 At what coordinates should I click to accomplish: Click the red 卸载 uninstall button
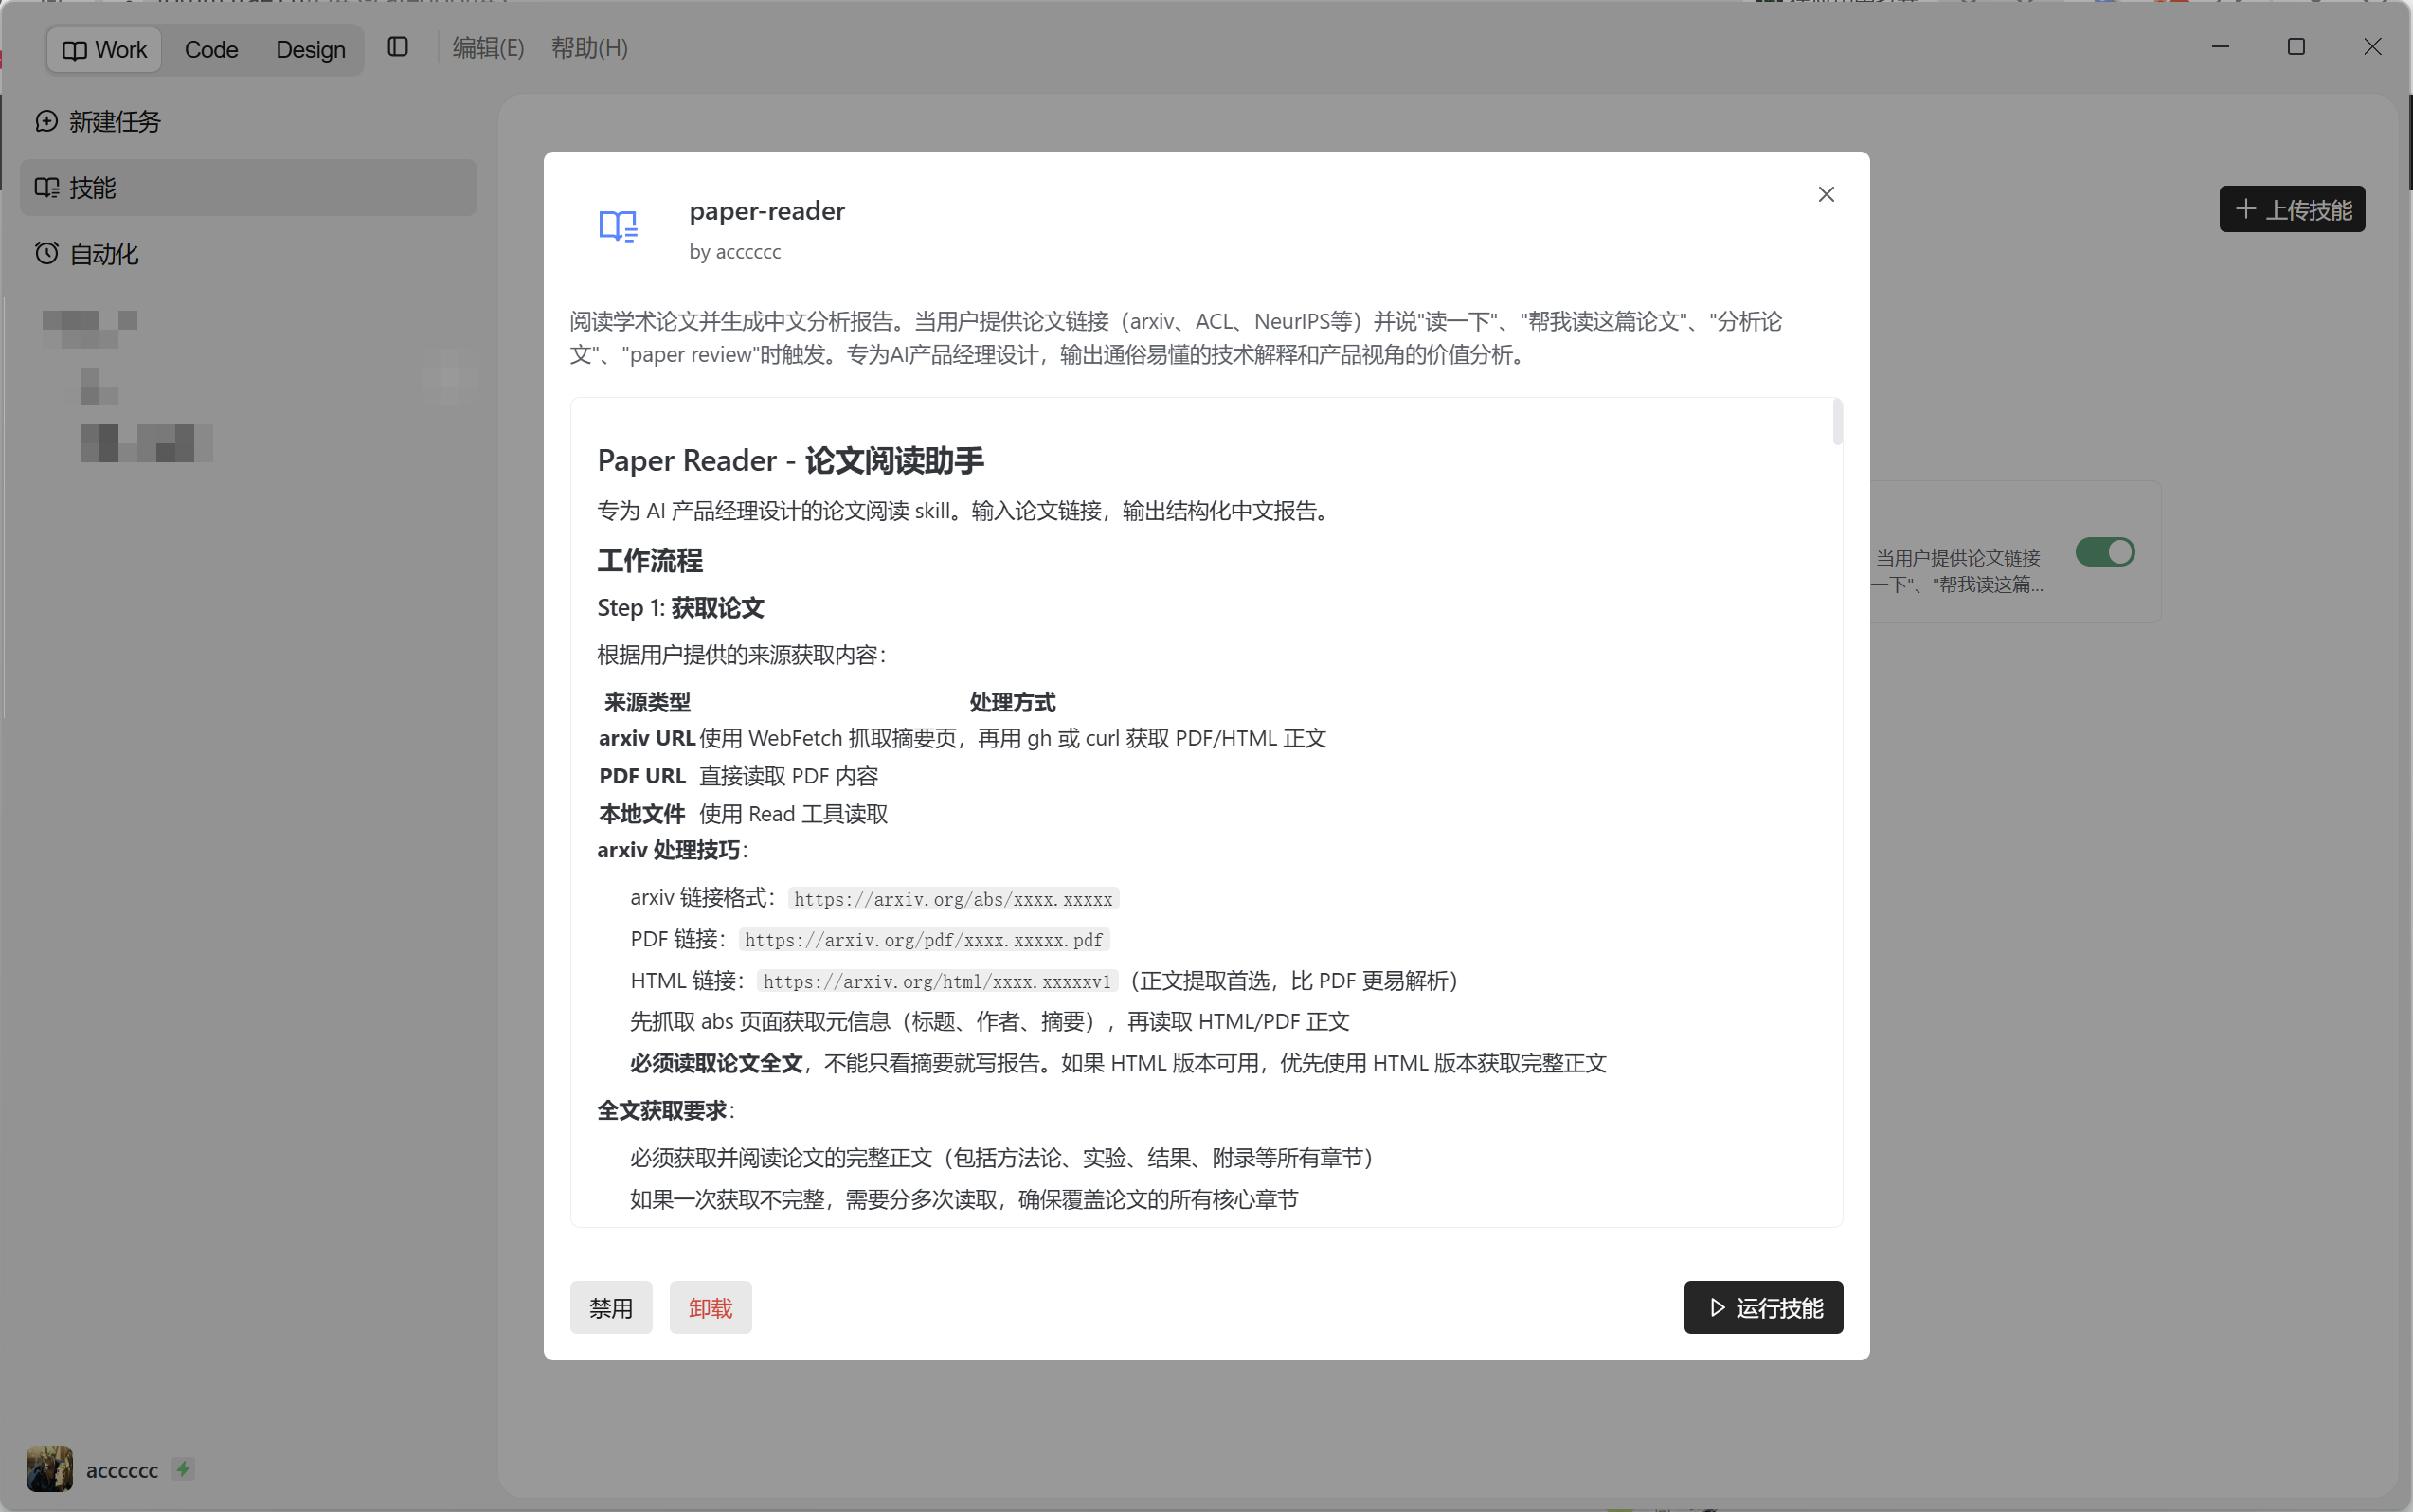[x=710, y=1307]
